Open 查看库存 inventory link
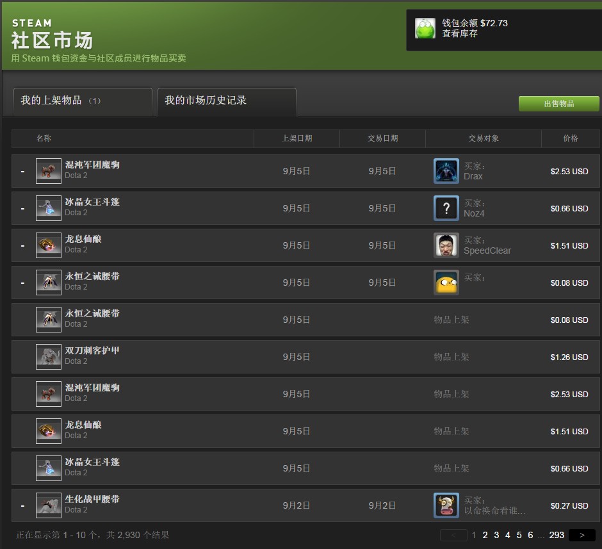Image resolution: width=602 pixels, height=549 pixels. [460, 34]
